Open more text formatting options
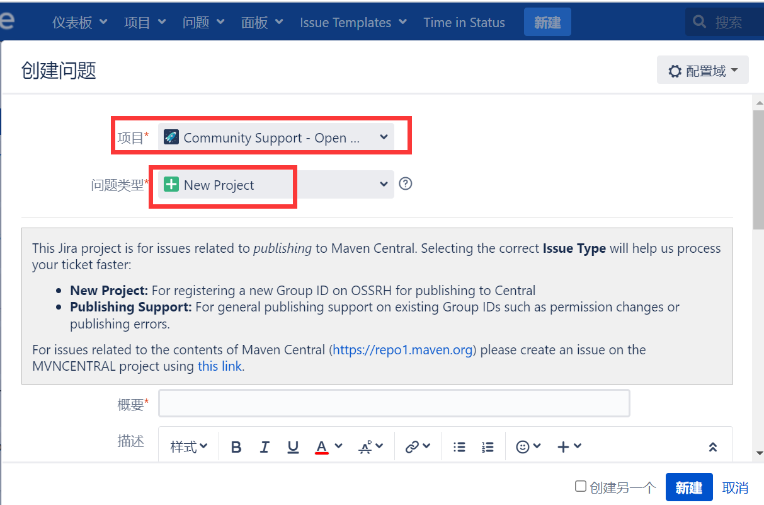 [x=370, y=447]
